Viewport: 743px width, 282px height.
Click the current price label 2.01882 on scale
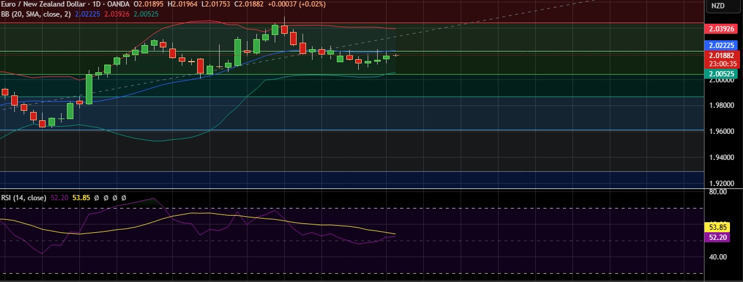[x=721, y=56]
